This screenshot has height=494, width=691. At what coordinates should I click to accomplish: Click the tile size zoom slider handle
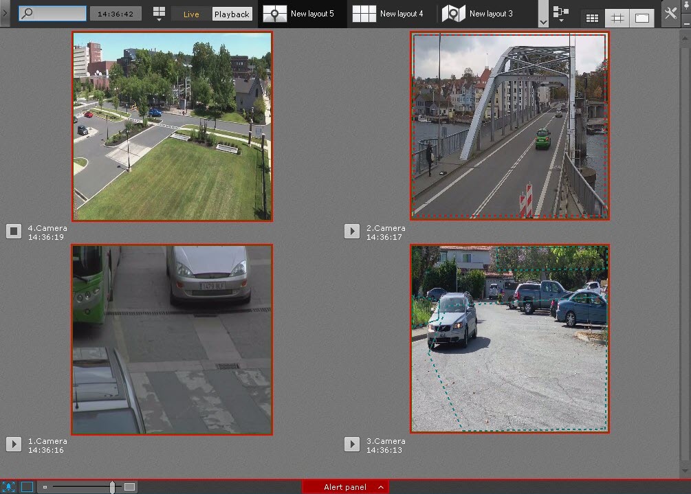112,487
